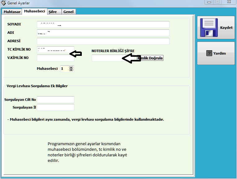Click the Muhasebeci number spinner field

(x=64, y=69)
